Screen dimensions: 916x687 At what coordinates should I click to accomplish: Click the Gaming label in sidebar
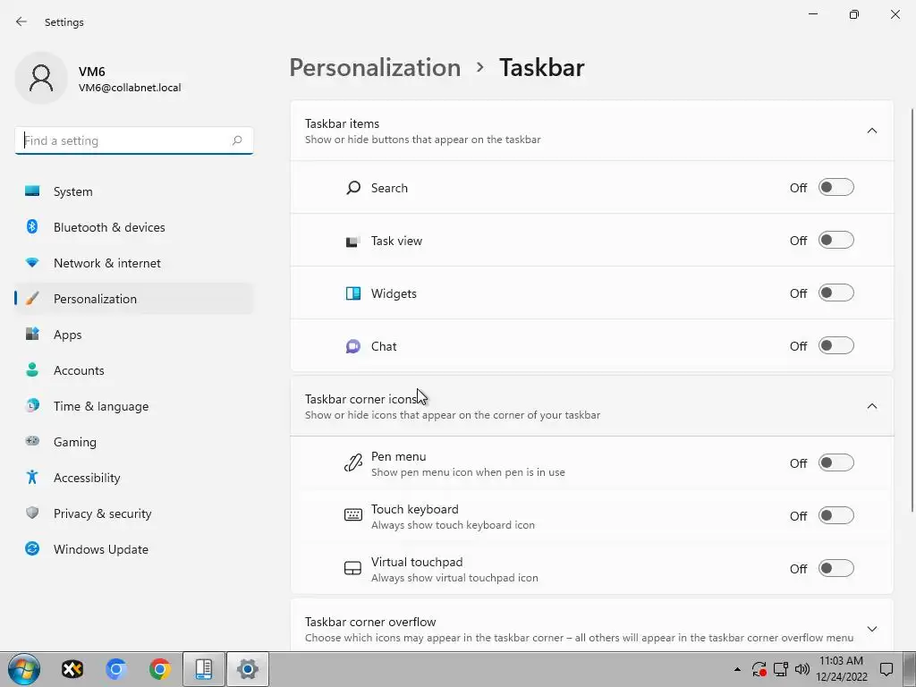tap(75, 442)
